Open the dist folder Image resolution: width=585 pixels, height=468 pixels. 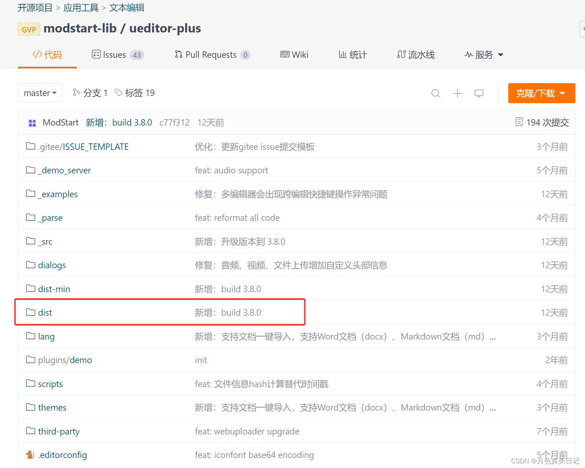point(45,312)
